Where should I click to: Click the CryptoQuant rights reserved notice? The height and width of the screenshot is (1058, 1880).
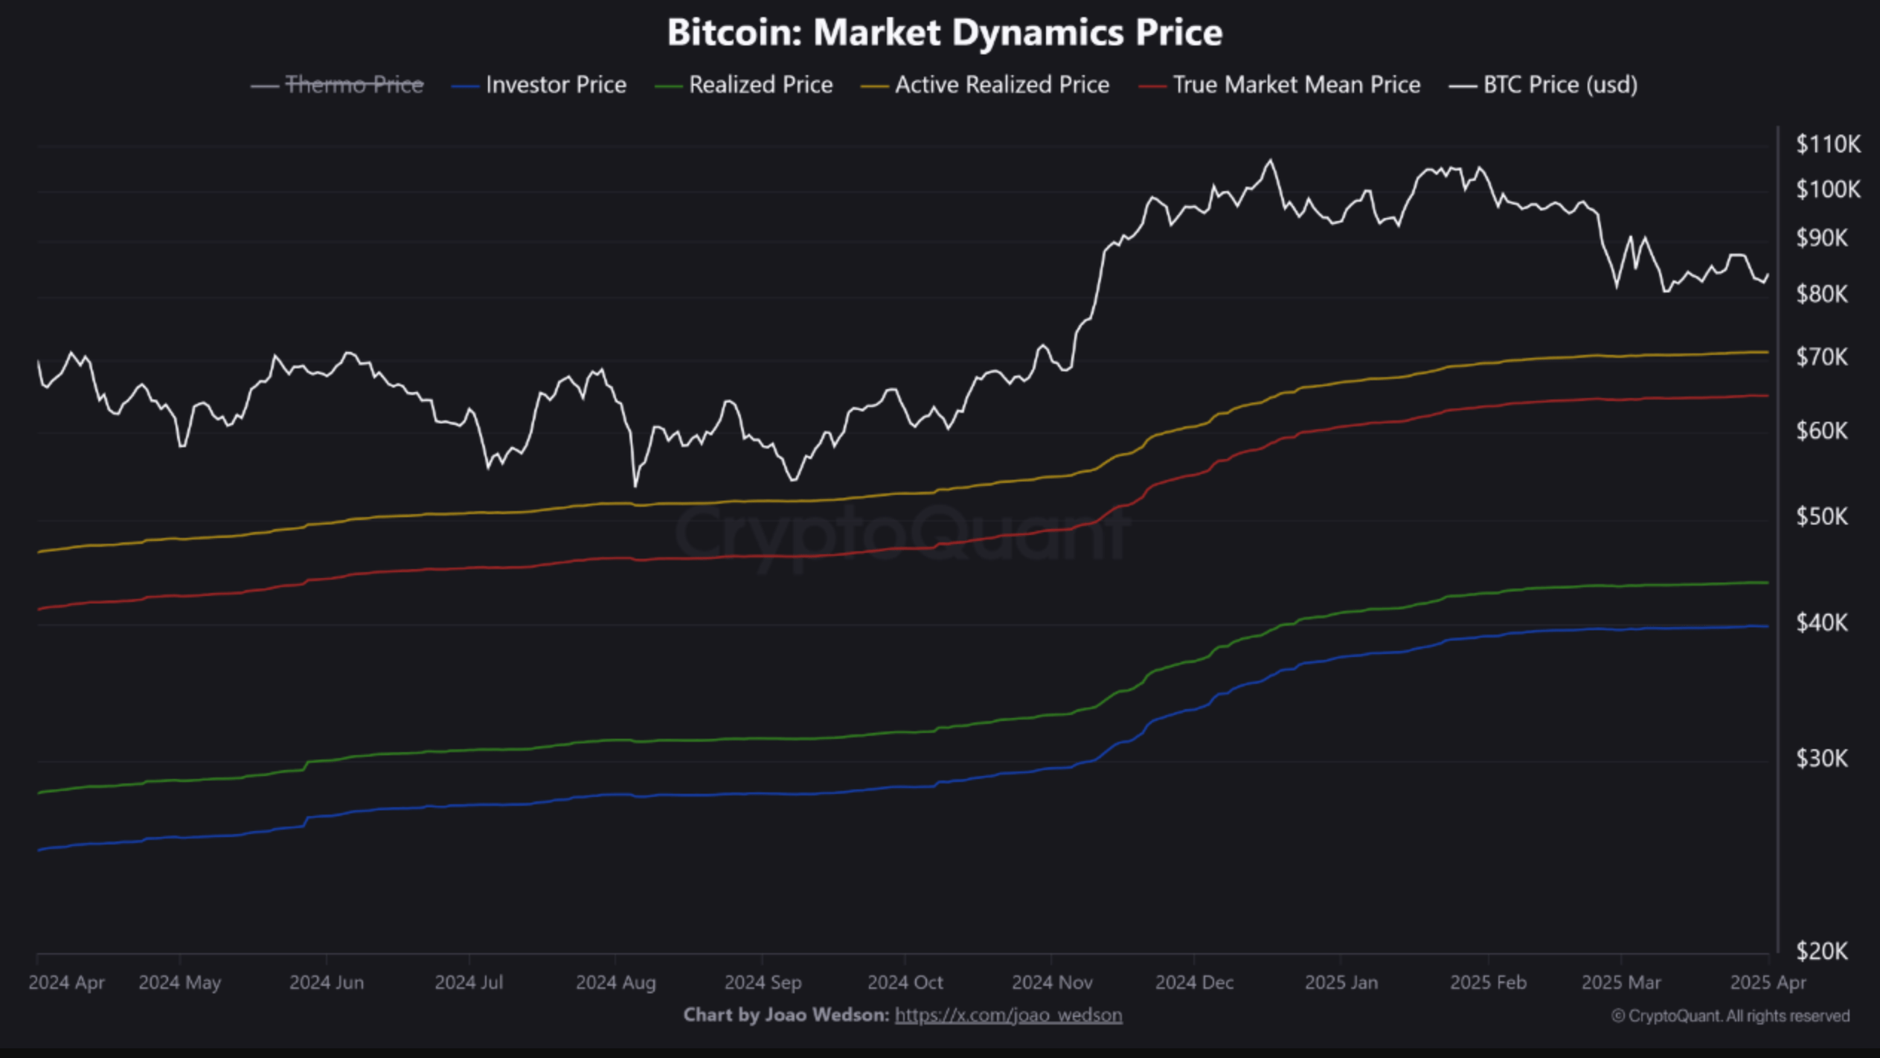pos(1730,1016)
